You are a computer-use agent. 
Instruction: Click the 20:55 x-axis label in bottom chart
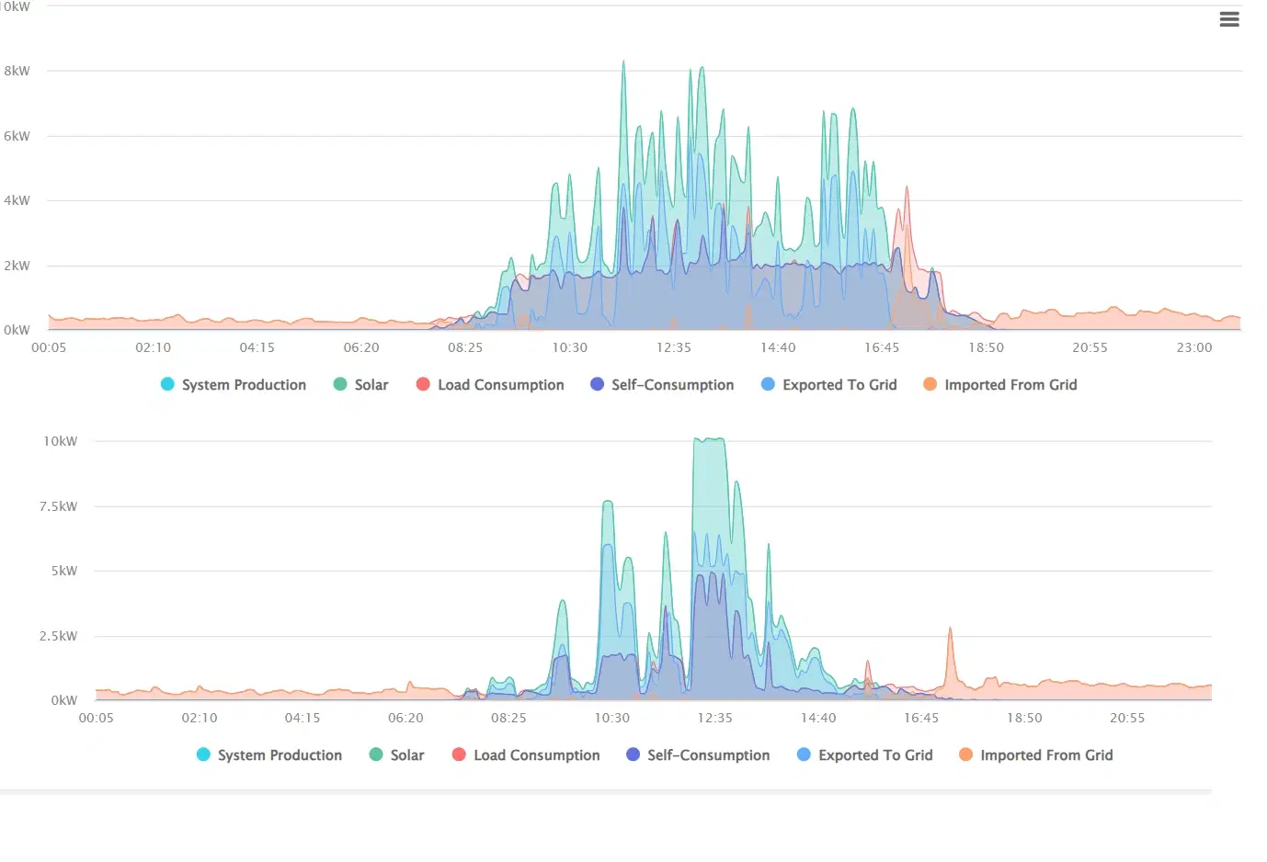[1127, 718]
